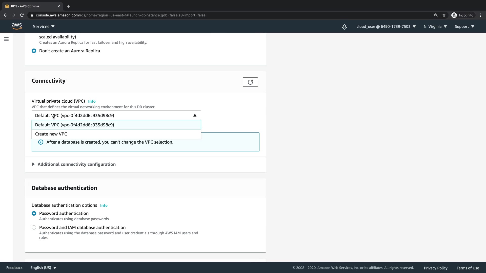Open the Chrome three-dot menu

click(480, 15)
